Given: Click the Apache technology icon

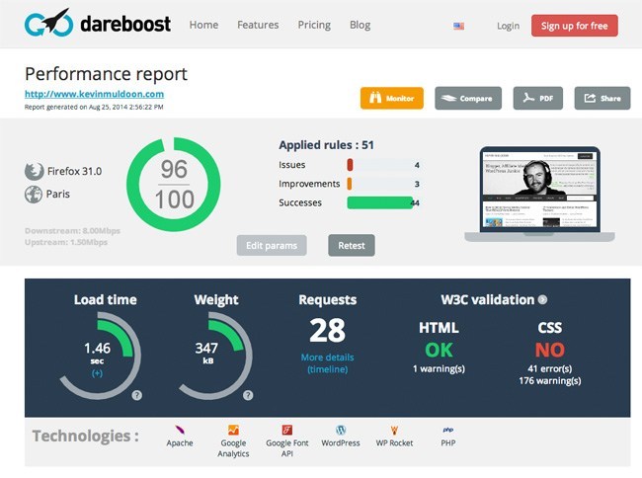Looking at the screenshot, I should click(x=179, y=430).
